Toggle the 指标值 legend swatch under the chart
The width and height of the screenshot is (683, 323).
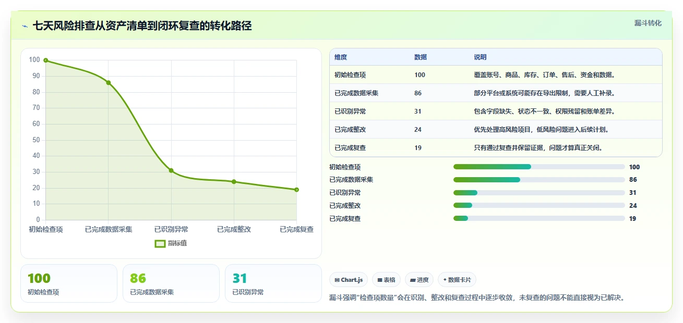(160, 243)
